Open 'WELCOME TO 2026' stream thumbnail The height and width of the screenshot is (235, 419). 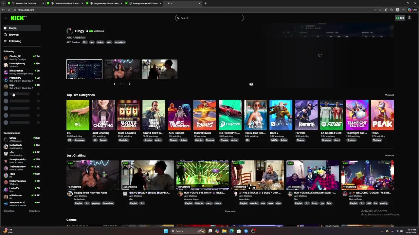pyautogui.click(x=368, y=175)
